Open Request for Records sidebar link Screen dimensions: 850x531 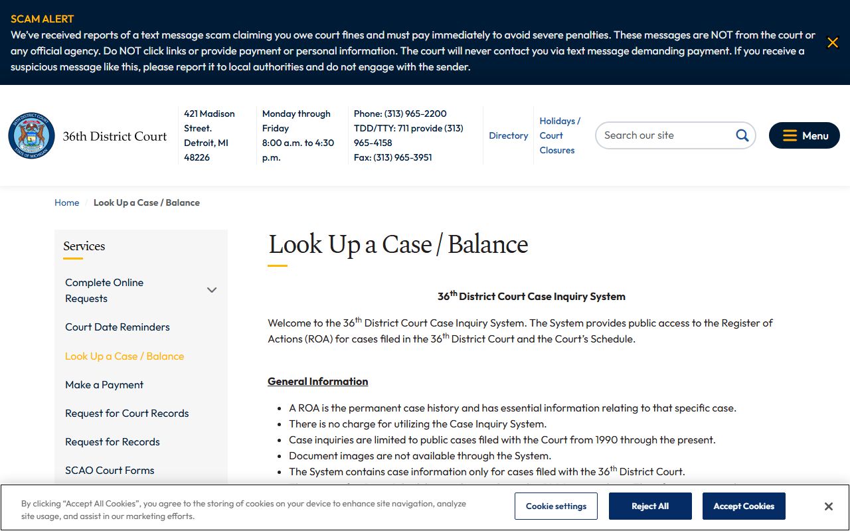[x=112, y=442]
